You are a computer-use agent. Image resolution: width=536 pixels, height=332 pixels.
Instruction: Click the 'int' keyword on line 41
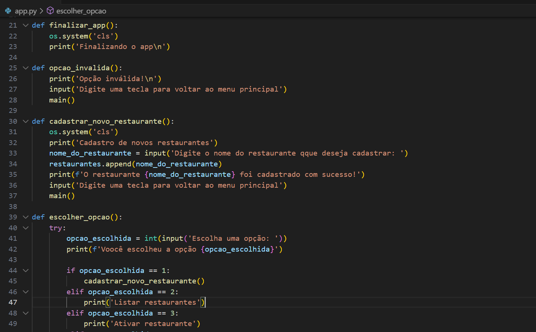[x=151, y=238]
